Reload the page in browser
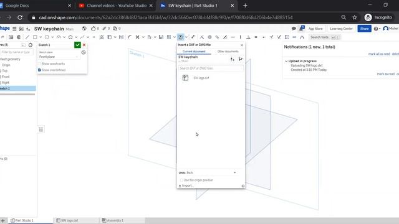This screenshot has width=399, height=224. (x=20, y=17)
